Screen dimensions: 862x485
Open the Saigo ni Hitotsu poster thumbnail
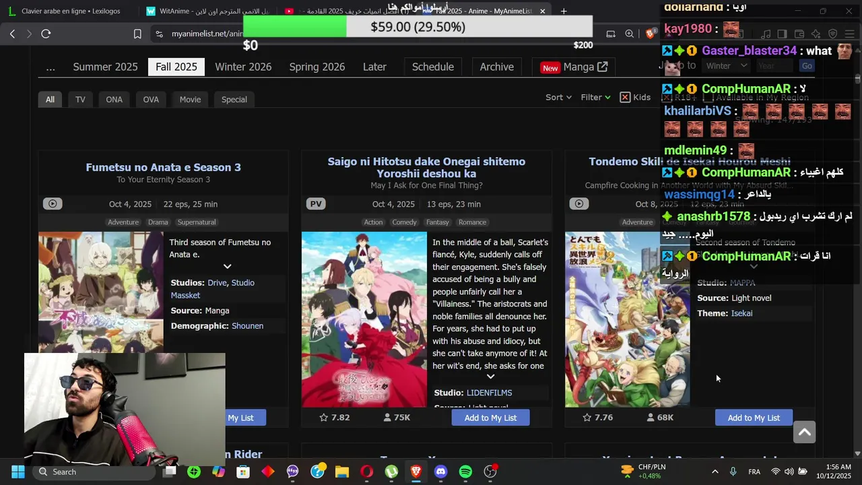click(x=364, y=319)
